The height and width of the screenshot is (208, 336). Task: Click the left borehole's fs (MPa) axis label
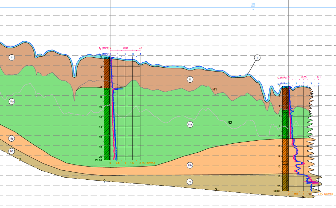pyautogui.click(x=104, y=48)
